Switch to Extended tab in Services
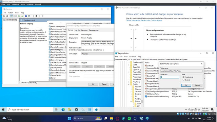 [24, 83]
